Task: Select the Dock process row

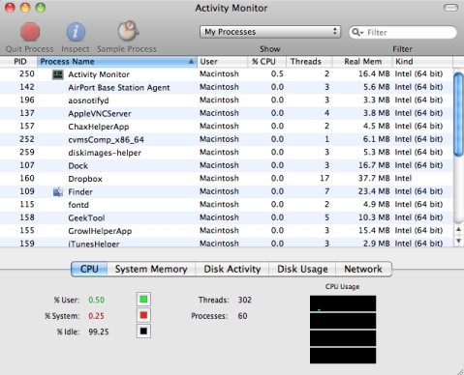Action: 227,165
